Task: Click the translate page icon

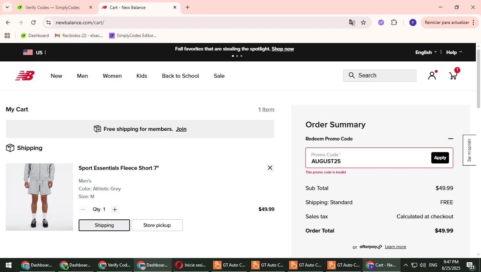Action: [x=352, y=22]
